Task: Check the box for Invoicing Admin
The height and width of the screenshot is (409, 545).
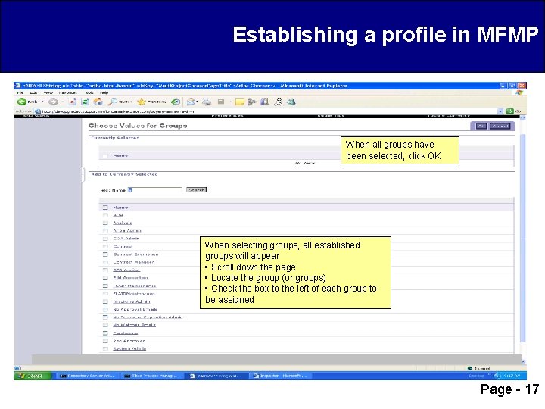Action: (x=105, y=301)
